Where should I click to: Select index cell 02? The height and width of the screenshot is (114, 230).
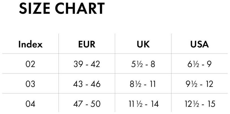[30, 64]
